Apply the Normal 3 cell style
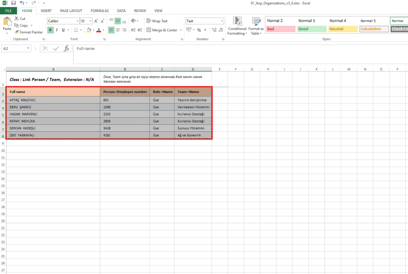 (312, 21)
